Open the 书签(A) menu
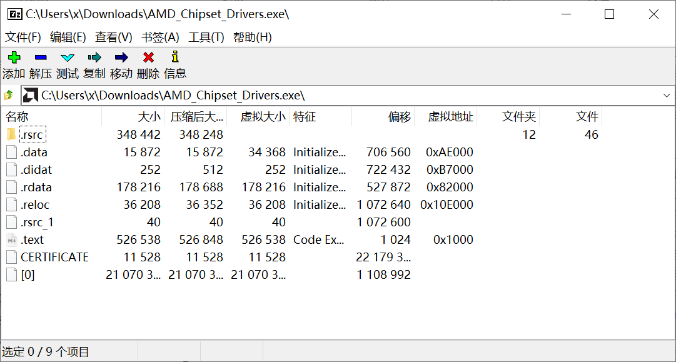The image size is (676, 362). click(x=160, y=38)
